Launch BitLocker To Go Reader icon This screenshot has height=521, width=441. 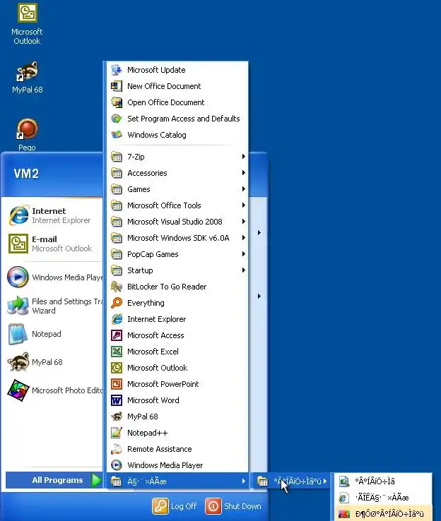117,287
